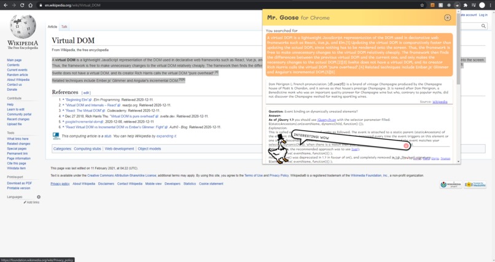Click the Log in link
The height and width of the screenshot is (262, 495).
[x=483, y=15]
